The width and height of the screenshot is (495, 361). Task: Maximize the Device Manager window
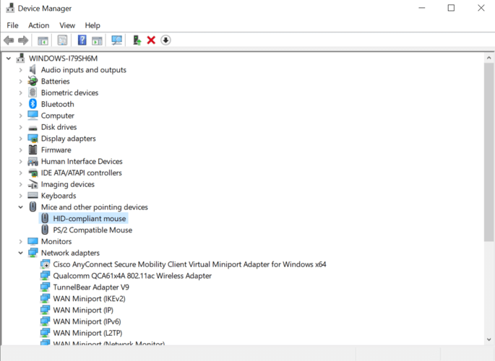point(451,8)
